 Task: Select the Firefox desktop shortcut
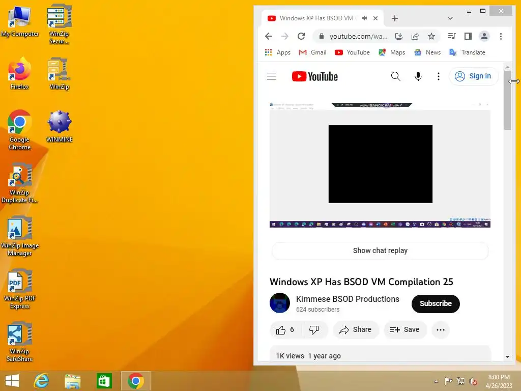19,74
